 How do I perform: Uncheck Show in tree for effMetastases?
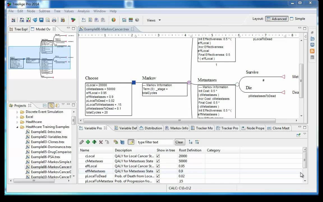pyautogui.click(x=158, y=171)
